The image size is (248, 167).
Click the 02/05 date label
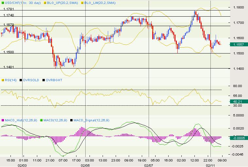[85, 165]
